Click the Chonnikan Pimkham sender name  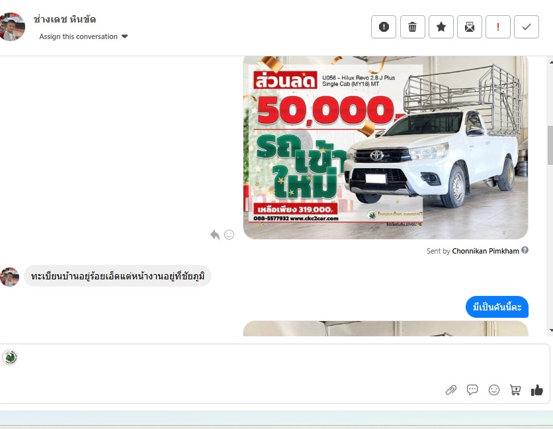click(x=486, y=251)
